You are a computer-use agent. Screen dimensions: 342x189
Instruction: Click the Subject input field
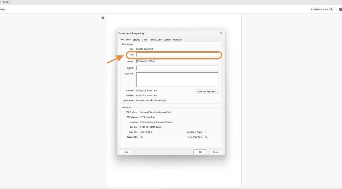click(177, 68)
